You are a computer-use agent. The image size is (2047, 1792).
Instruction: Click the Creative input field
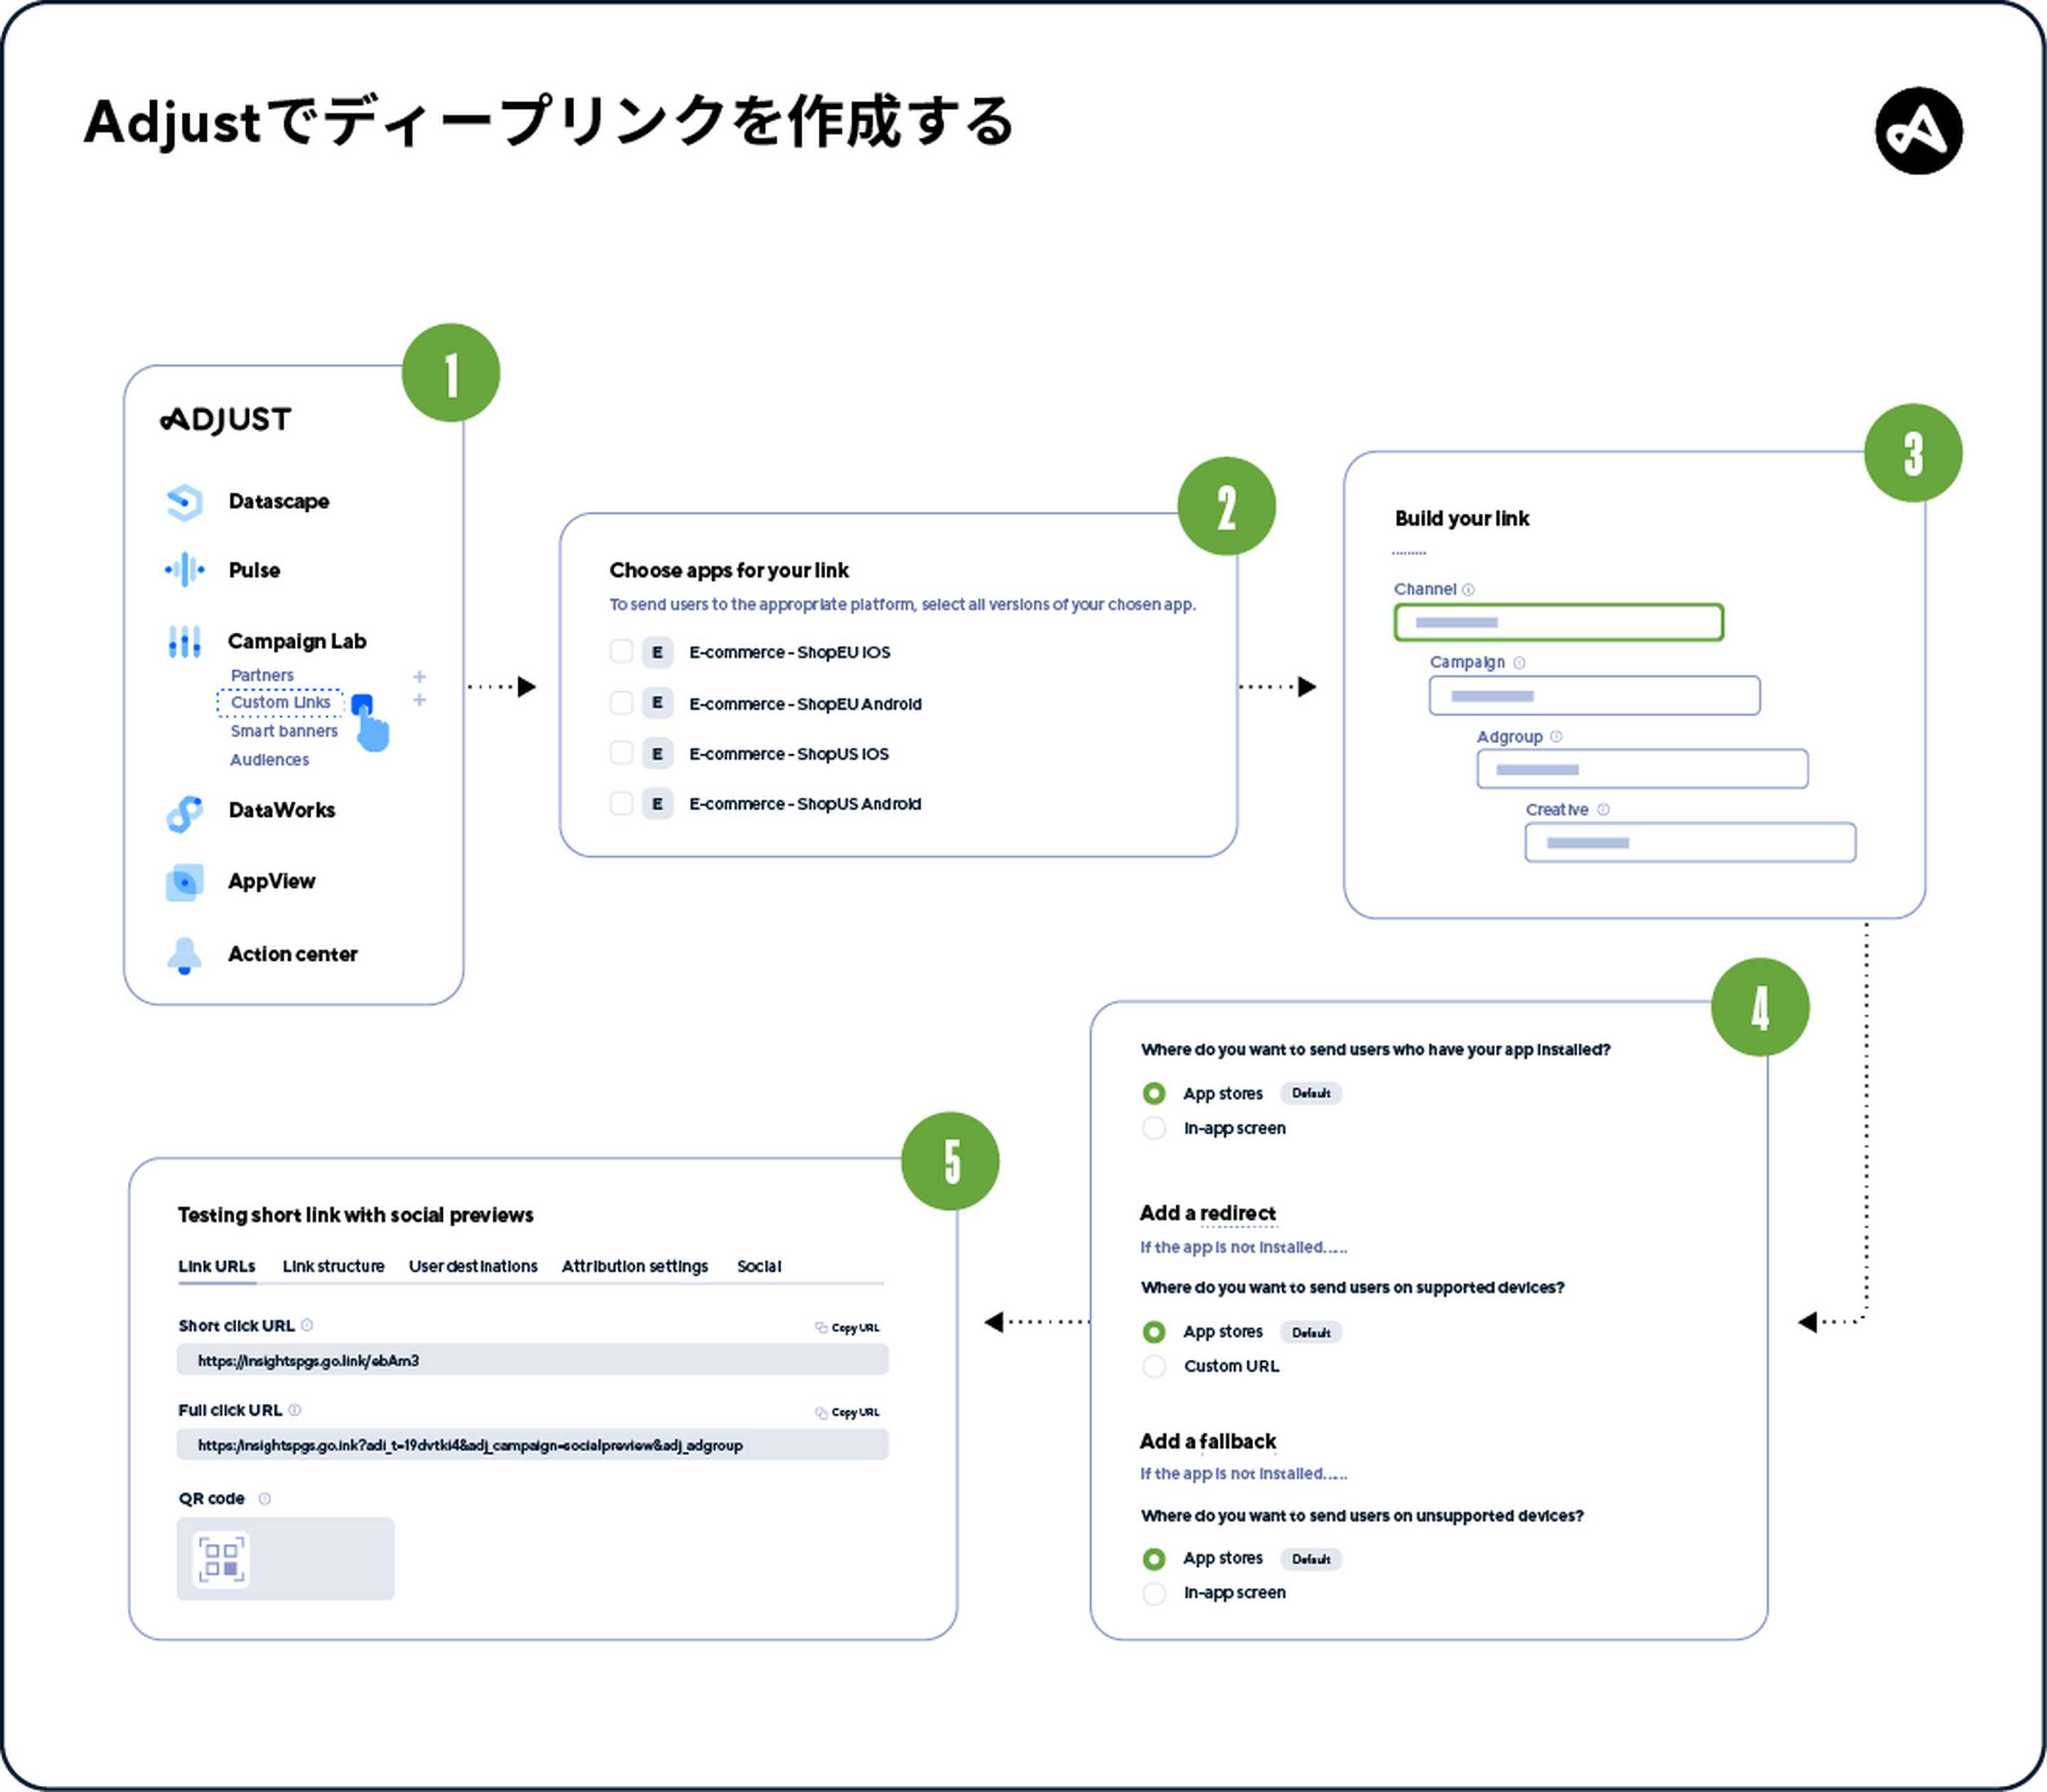[x=1690, y=842]
